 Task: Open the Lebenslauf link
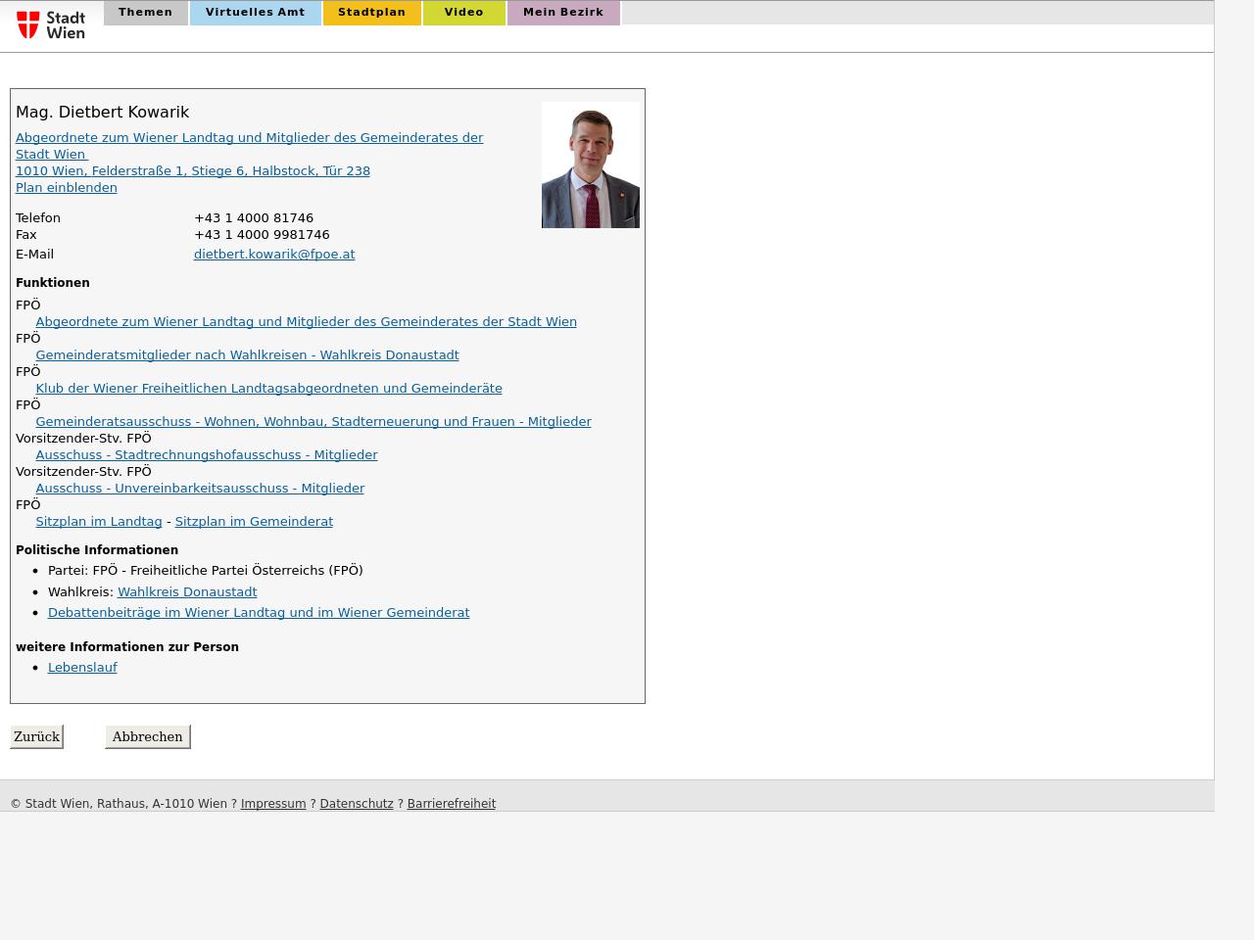click(x=82, y=667)
